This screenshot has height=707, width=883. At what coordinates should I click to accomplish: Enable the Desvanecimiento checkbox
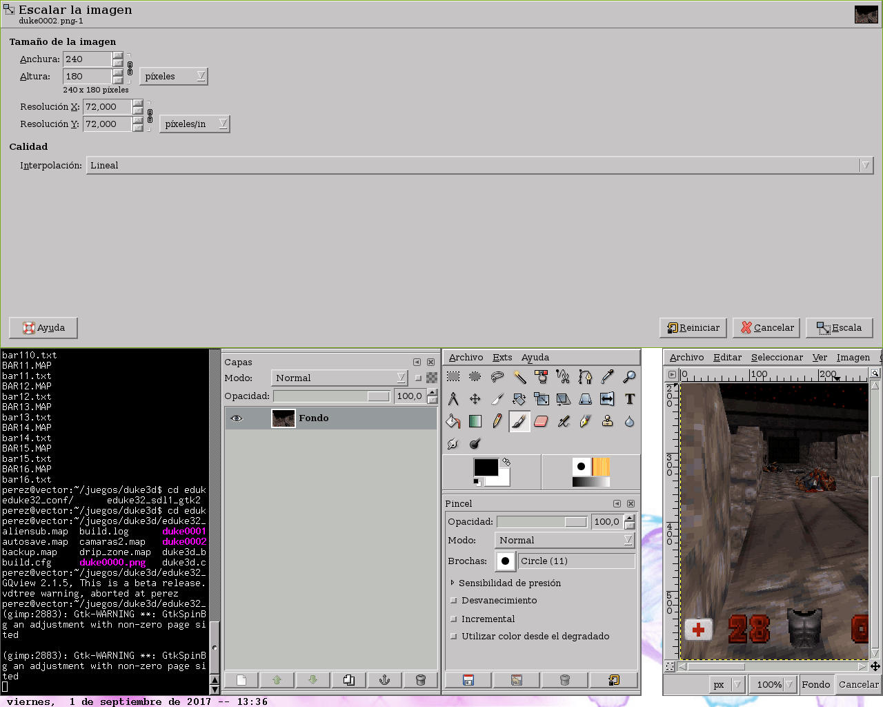click(454, 601)
